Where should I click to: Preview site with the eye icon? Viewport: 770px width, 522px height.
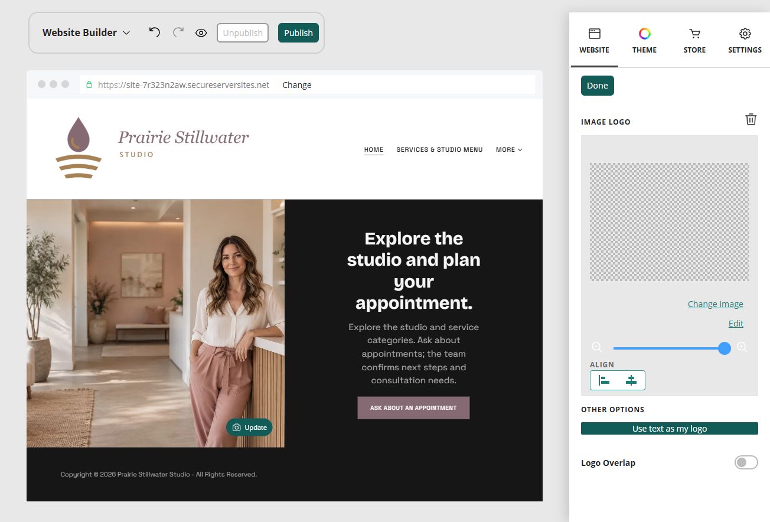pyautogui.click(x=201, y=33)
